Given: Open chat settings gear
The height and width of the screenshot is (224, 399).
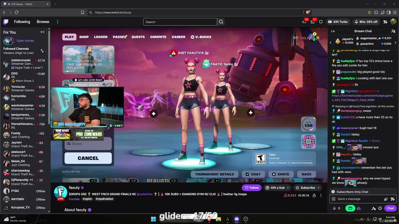Looking at the screenshot, I should coord(380,208).
